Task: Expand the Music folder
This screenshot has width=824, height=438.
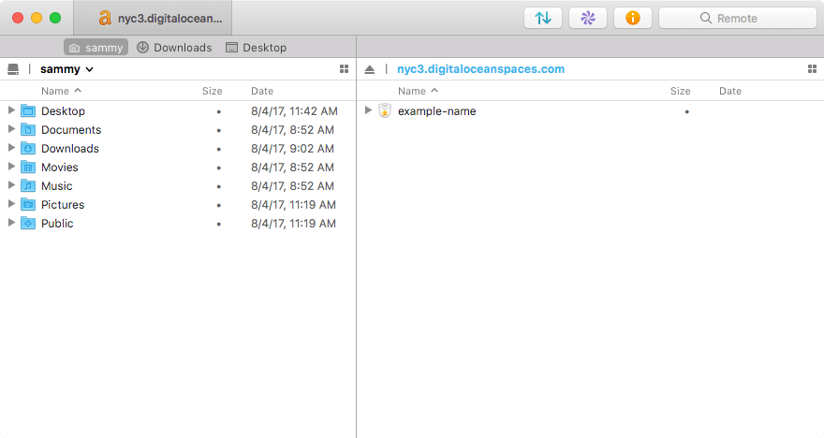Action: click(x=11, y=185)
